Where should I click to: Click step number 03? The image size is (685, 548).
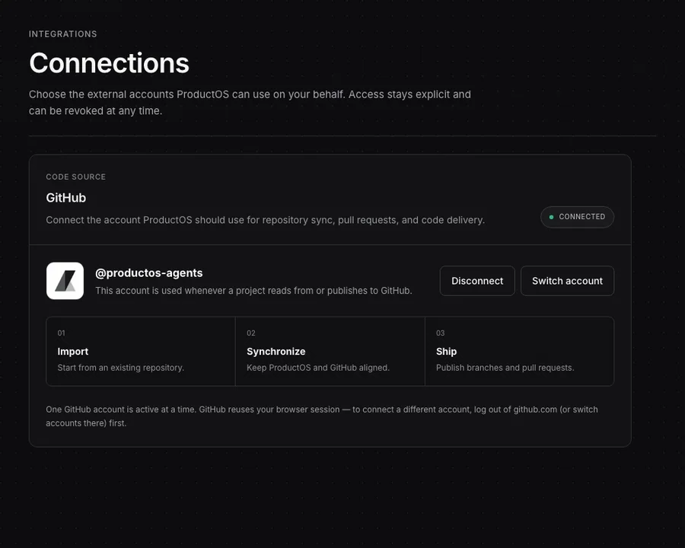pyautogui.click(x=441, y=333)
